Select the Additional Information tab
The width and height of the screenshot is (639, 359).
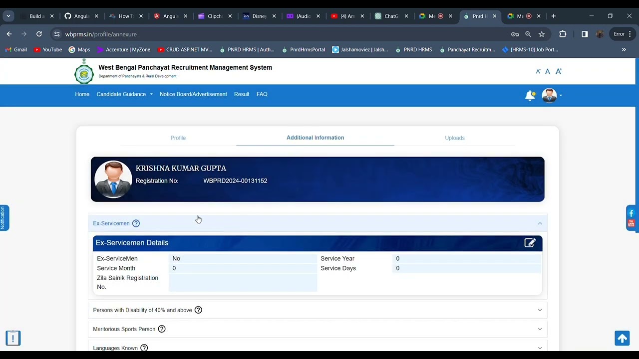(x=315, y=138)
